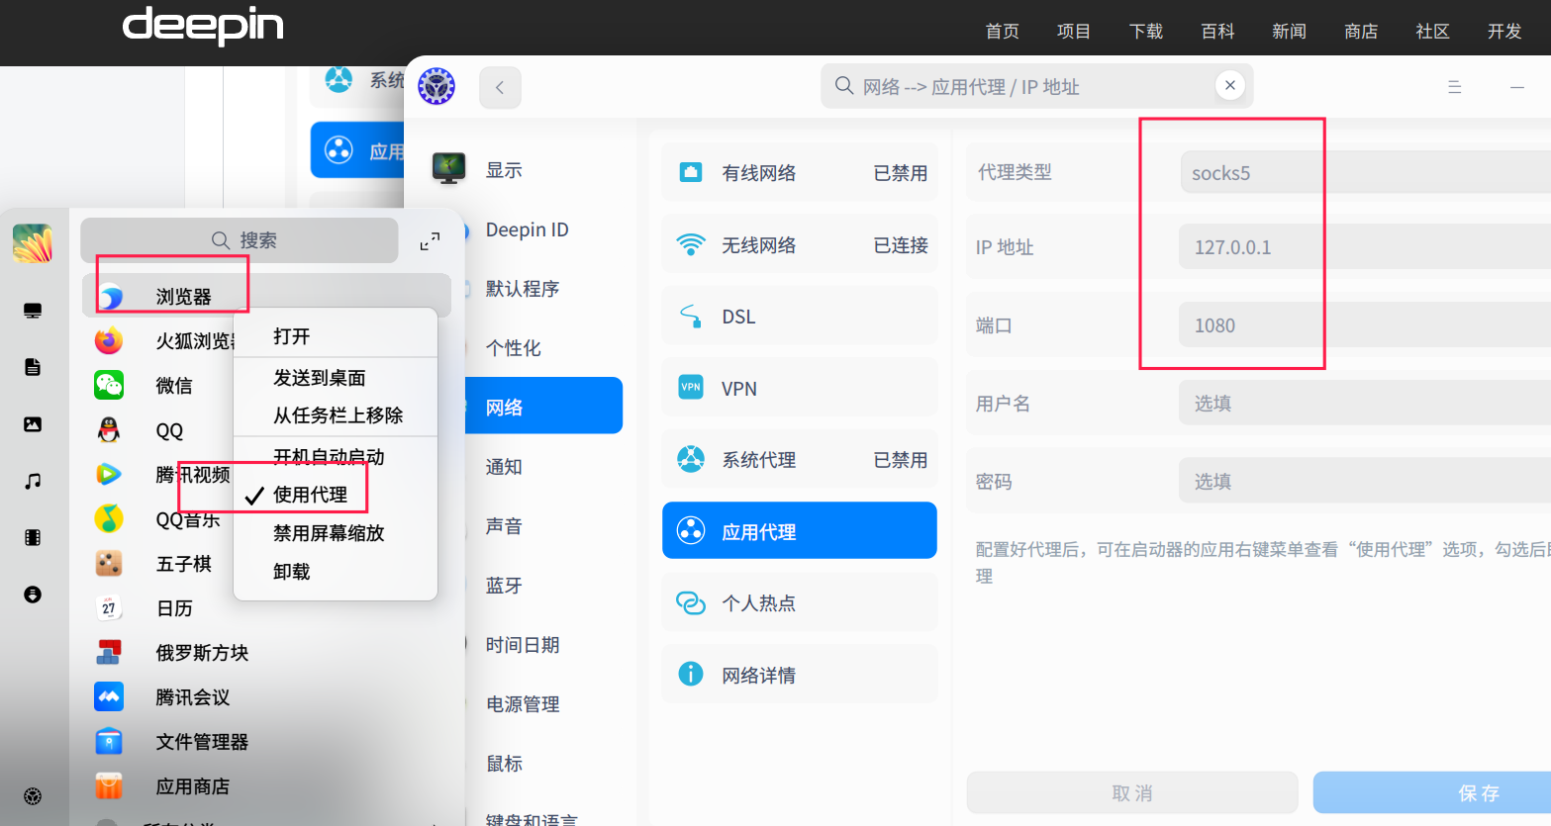Focus the Control Center search box

(x=1037, y=86)
